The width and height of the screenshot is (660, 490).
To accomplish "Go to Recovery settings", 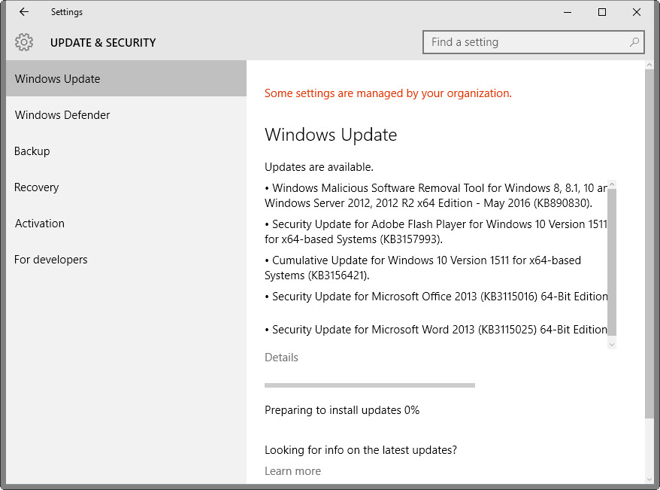I will point(126,187).
